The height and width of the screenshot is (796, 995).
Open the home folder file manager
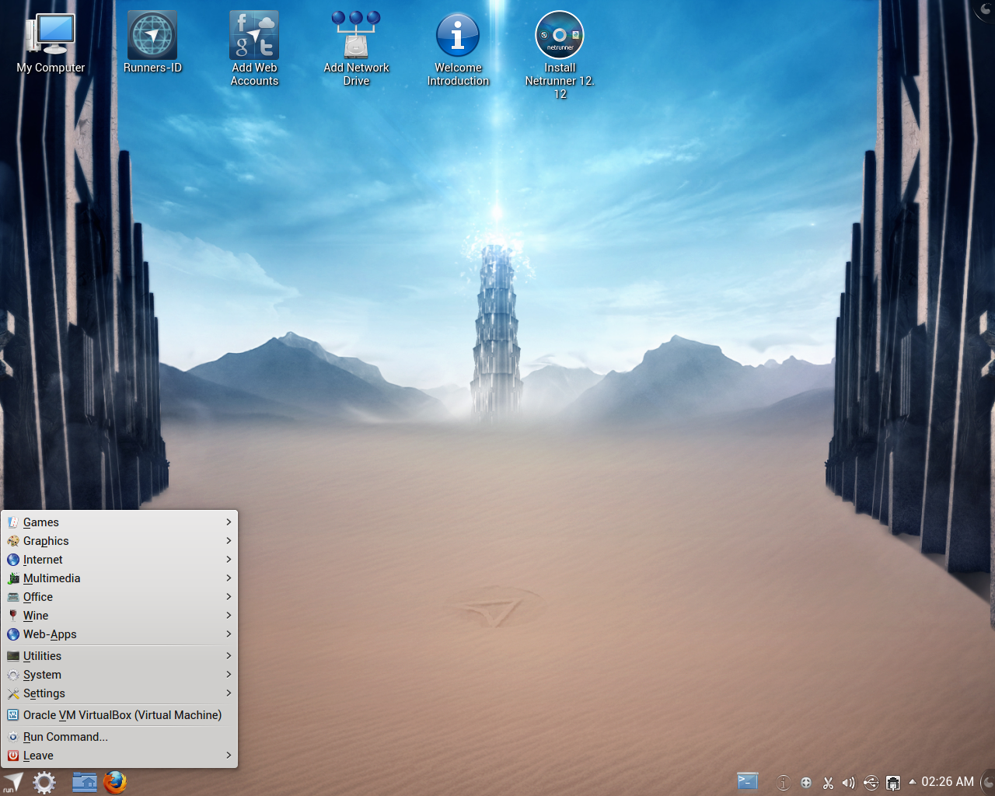point(85,782)
